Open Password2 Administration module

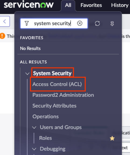(x=63, y=95)
